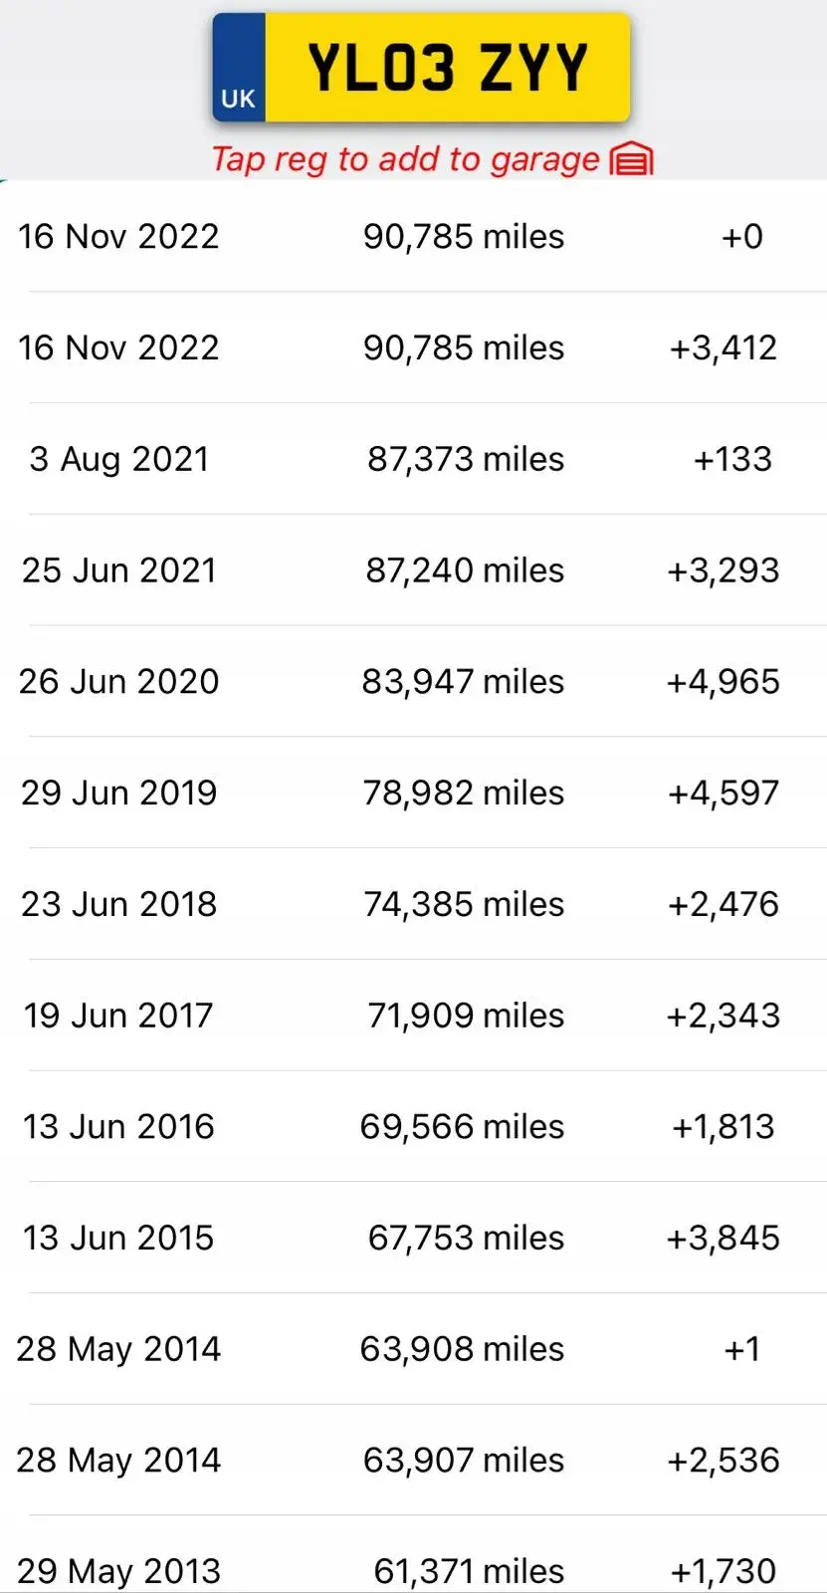Open the 25 Jun 2021 mileage entry
Image resolution: width=827 pixels, height=1593 pixels.
pyautogui.click(x=413, y=570)
